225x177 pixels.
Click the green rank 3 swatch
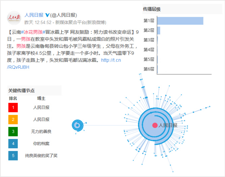(x=13, y=132)
